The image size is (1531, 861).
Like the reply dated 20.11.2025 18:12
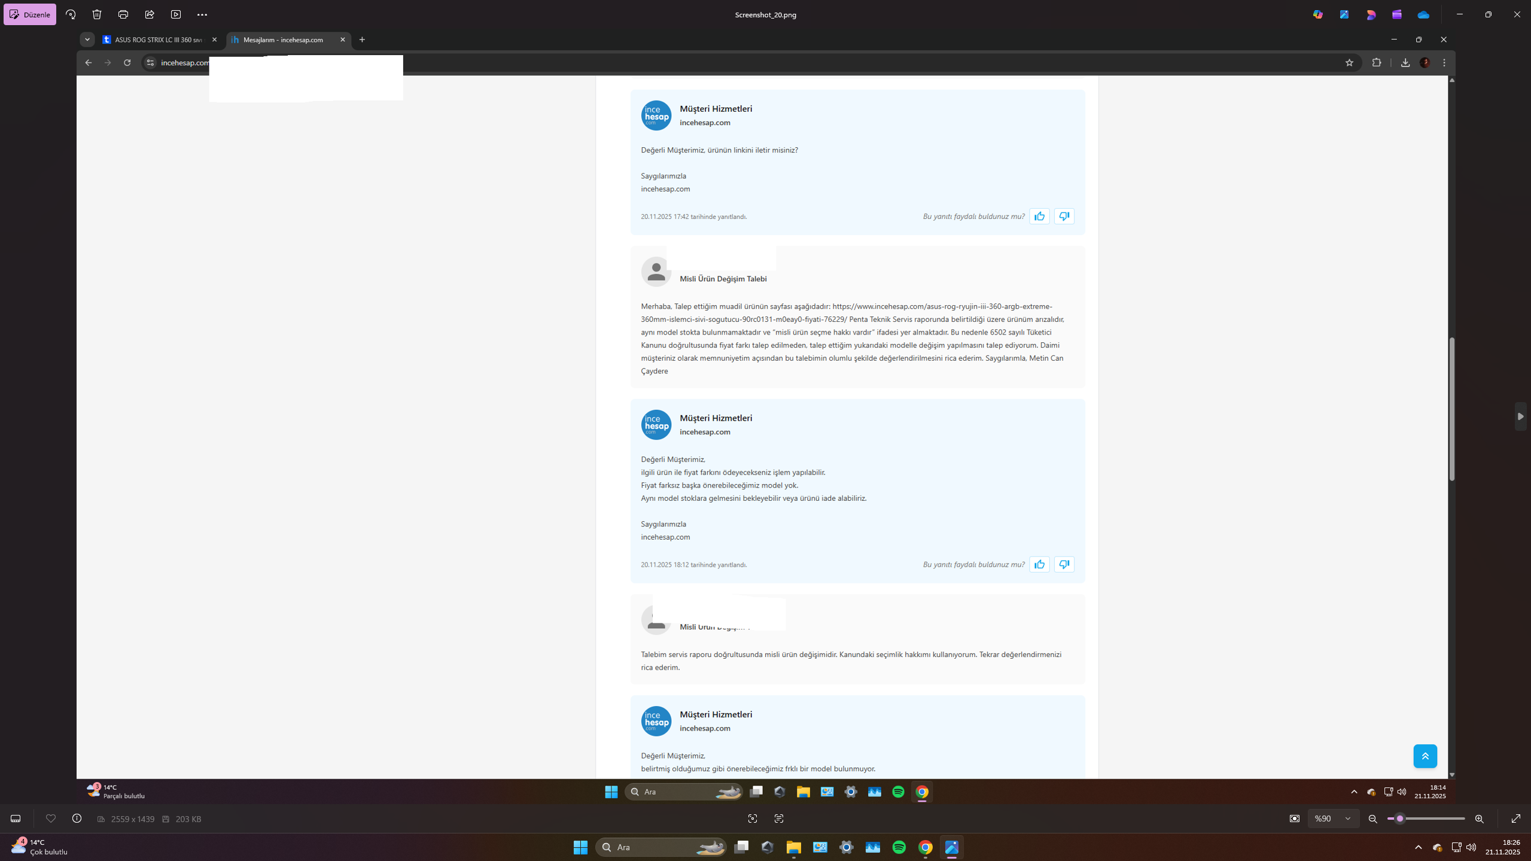coord(1040,564)
